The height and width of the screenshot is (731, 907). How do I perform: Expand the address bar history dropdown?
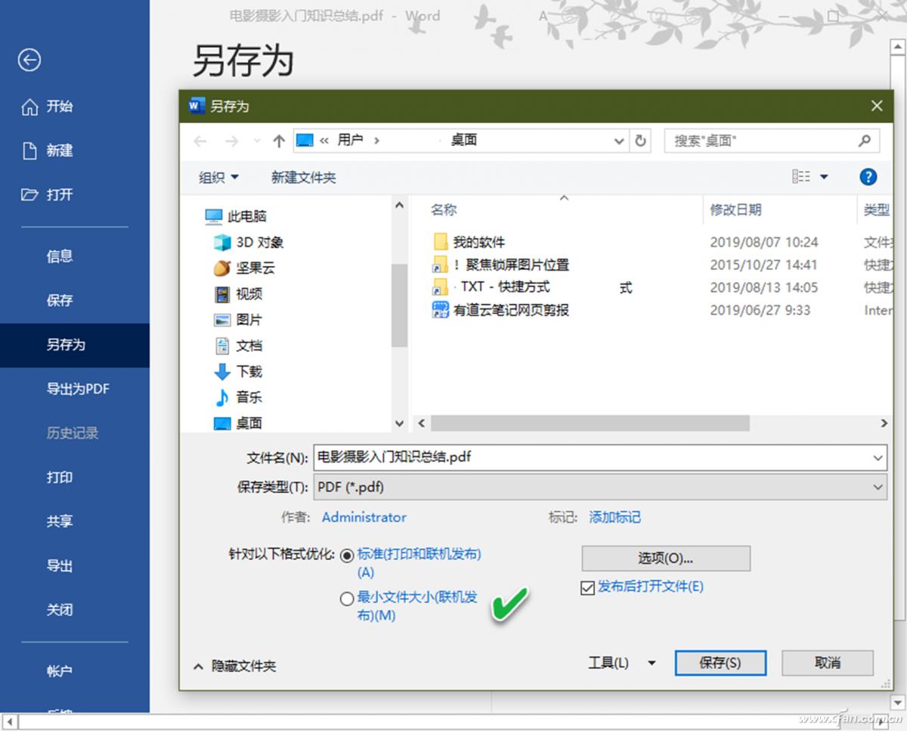[619, 141]
